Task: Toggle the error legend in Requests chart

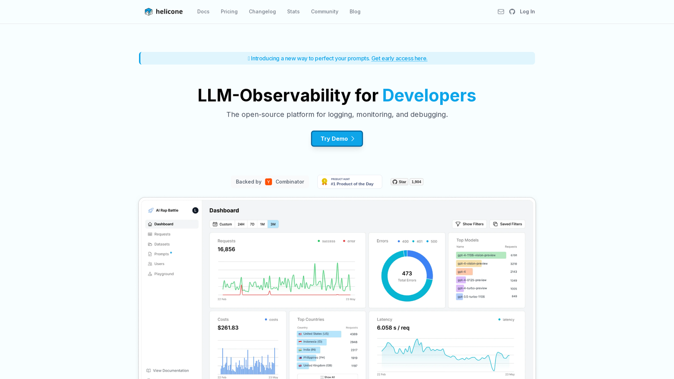Action: coord(349,241)
